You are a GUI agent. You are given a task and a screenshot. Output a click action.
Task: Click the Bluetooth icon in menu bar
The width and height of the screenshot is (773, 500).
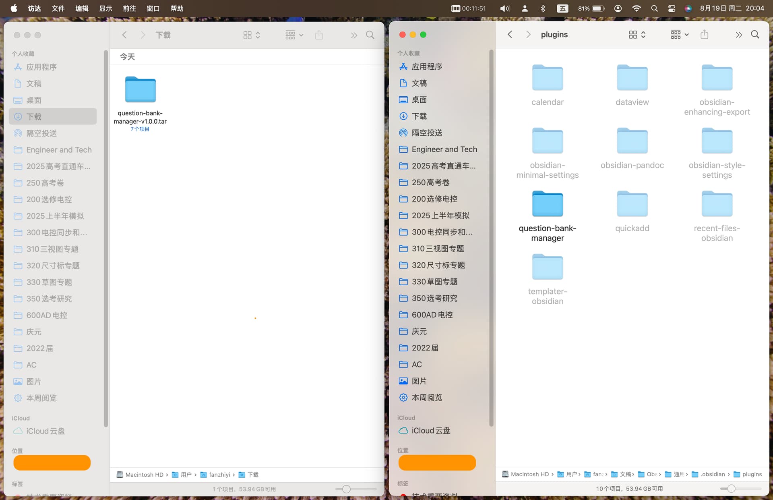(x=543, y=8)
